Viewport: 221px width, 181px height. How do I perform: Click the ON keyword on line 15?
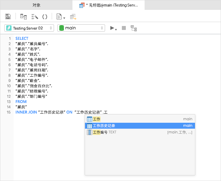pyautogui.click(x=69, y=112)
